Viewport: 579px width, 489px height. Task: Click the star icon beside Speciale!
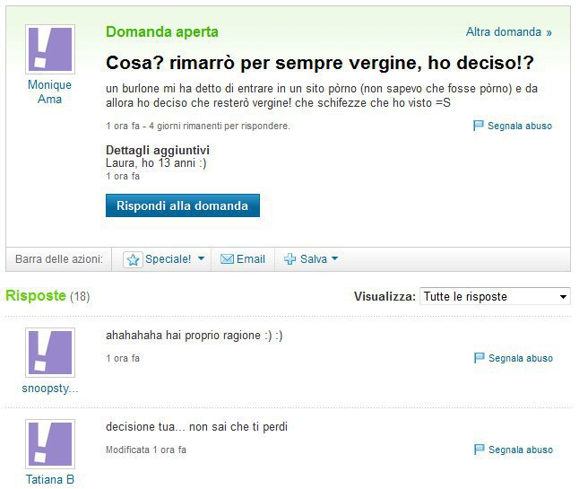133,259
